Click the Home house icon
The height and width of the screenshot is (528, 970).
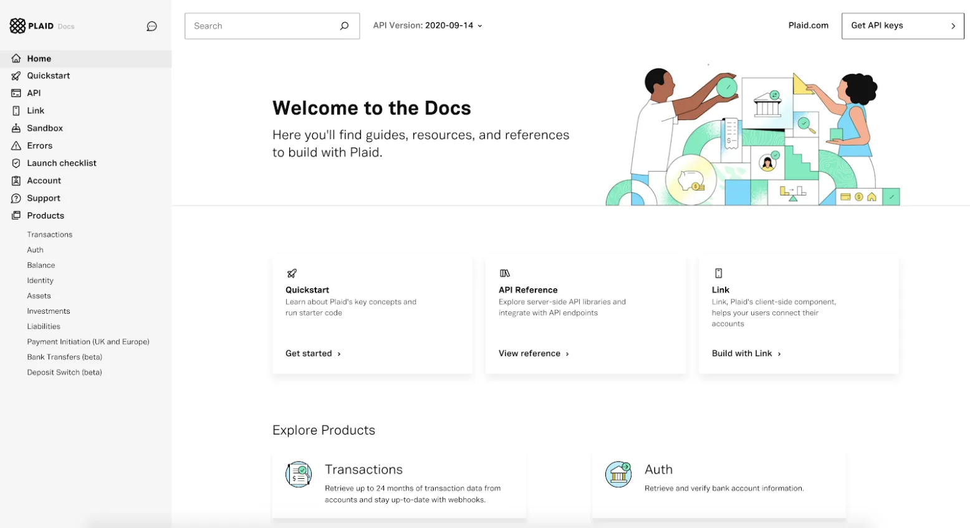point(16,59)
